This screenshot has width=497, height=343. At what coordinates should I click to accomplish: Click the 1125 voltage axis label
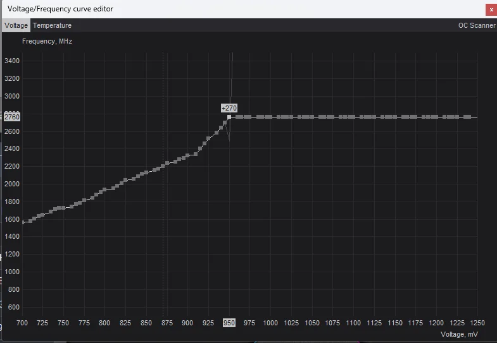pos(374,323)
